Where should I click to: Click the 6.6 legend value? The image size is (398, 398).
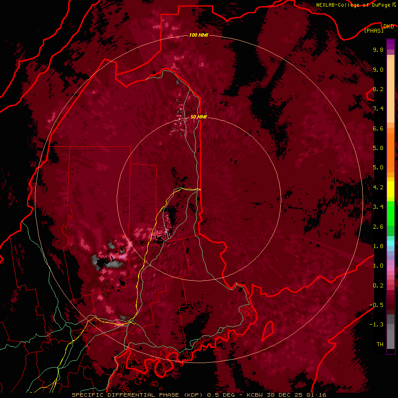(378, 128)
